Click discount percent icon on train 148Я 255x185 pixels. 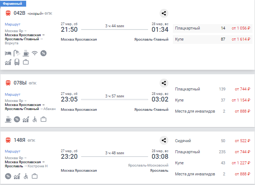[8, 177]
